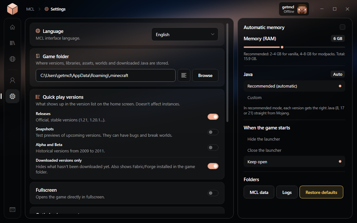
Task: Open the account profile icon in sidebar
Action: point(12,80)
